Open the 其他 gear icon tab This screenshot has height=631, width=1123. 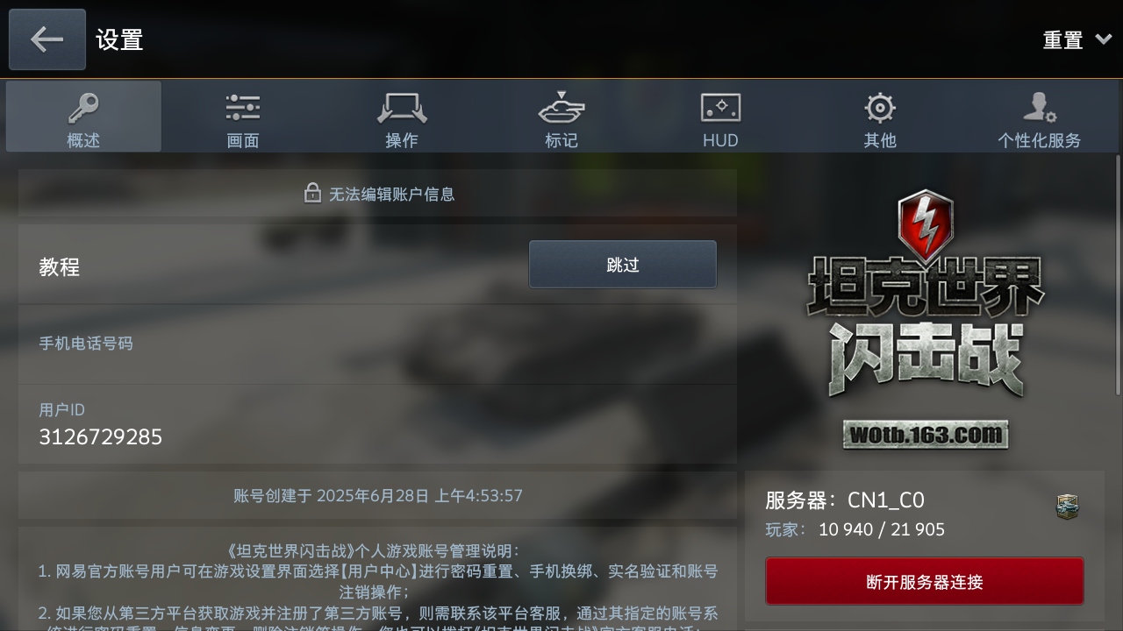click(879, 108)
